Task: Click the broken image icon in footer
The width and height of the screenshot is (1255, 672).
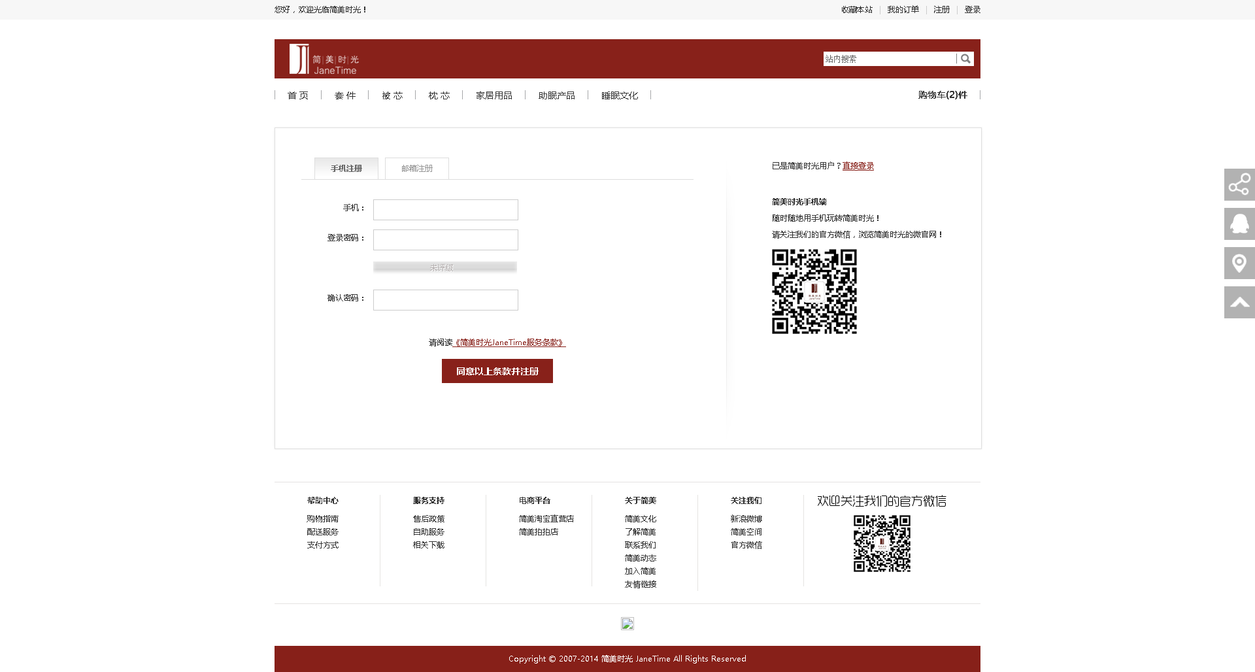Action: coord(627,624)
